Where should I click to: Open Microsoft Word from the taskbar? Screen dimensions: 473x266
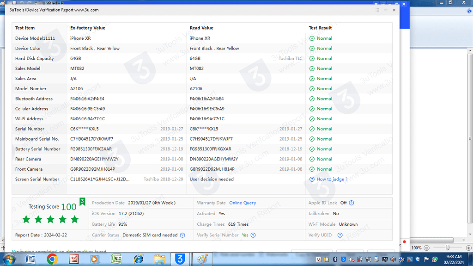click(30, 260)
